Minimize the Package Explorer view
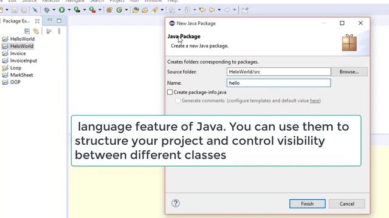This screenshot has height=218, width=389. click(50, 20)
